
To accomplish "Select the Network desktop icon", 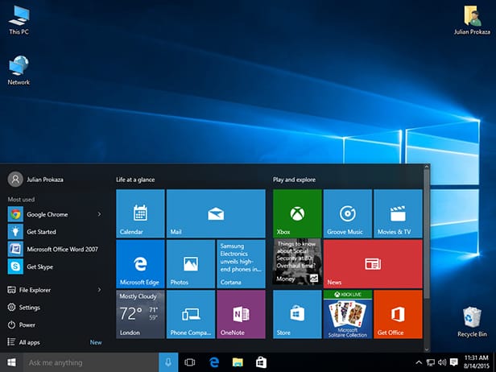I will tap(19, 70).
